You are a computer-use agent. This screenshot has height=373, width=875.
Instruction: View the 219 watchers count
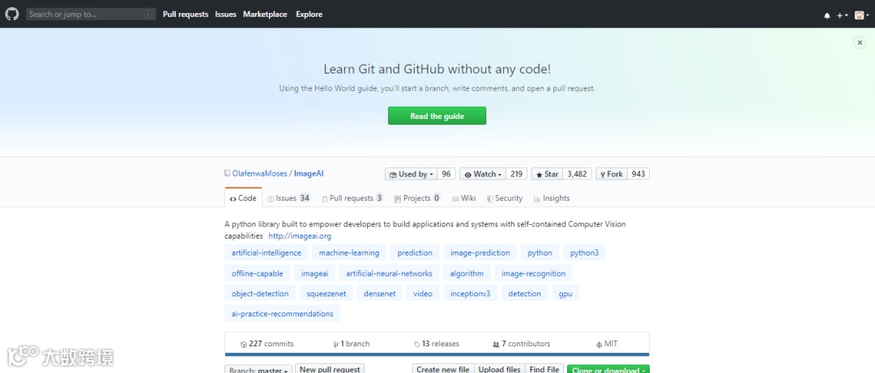(517, 174)
